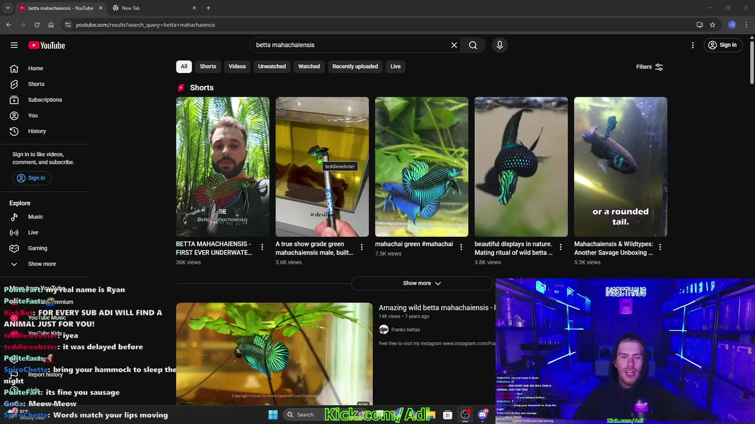Open Amazing wild betta mahachaiensis video title
This screenshot has width=755, height=424.
point(437,307)
